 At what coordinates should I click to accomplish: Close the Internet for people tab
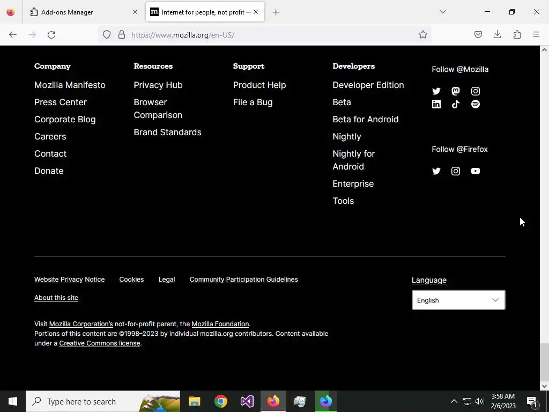[x=256, y=12]
